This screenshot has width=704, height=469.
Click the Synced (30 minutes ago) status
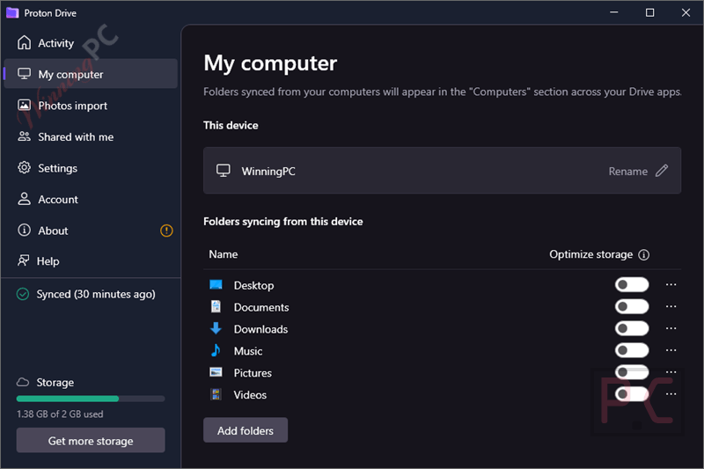96,294
